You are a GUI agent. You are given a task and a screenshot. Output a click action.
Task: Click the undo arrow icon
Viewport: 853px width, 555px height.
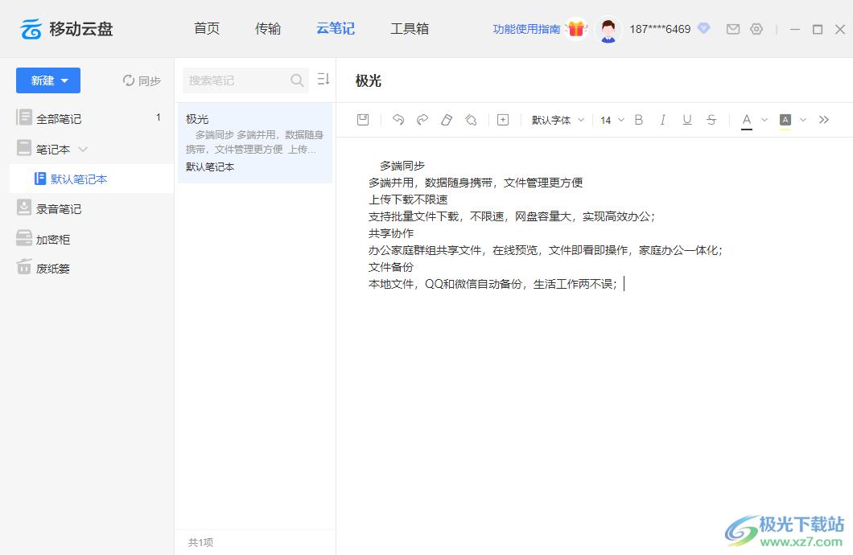(x=398, y=120)
